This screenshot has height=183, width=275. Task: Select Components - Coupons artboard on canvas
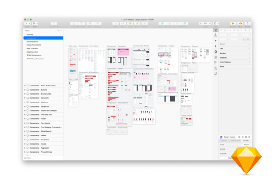[x=195, y=55]
